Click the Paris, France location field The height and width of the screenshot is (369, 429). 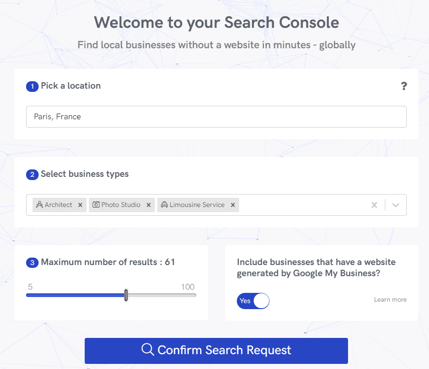coord(216,117)
